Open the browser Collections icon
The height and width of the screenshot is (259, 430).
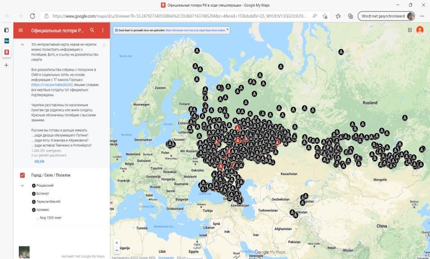tap(351, 16)
